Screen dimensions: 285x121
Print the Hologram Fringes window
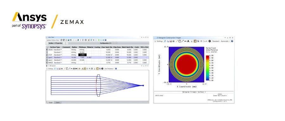point(174,41)
